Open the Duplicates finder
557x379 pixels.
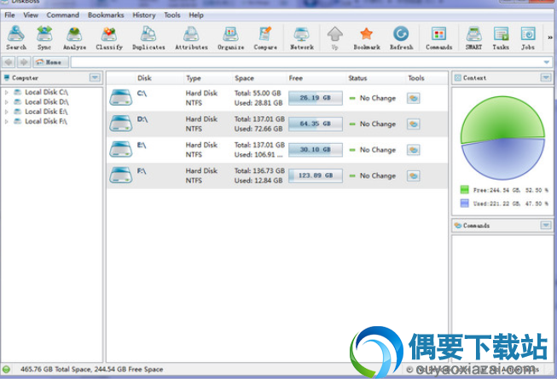point(148,37)
